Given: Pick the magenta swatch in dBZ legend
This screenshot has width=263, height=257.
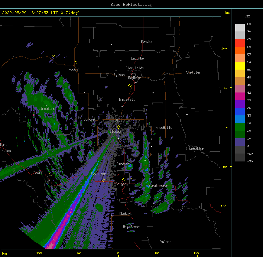Looking at the screenshot, I should click(x=240, y=96).
